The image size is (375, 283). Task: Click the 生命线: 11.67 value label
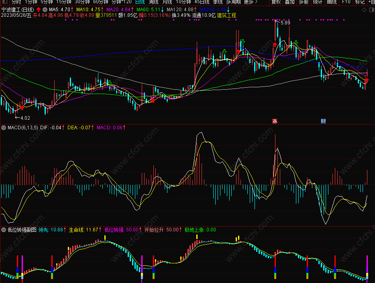pos(84,230)
